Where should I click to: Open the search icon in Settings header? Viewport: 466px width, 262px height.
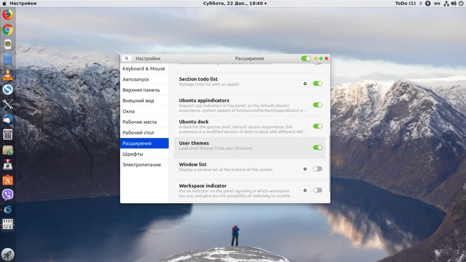pos(127,59)
